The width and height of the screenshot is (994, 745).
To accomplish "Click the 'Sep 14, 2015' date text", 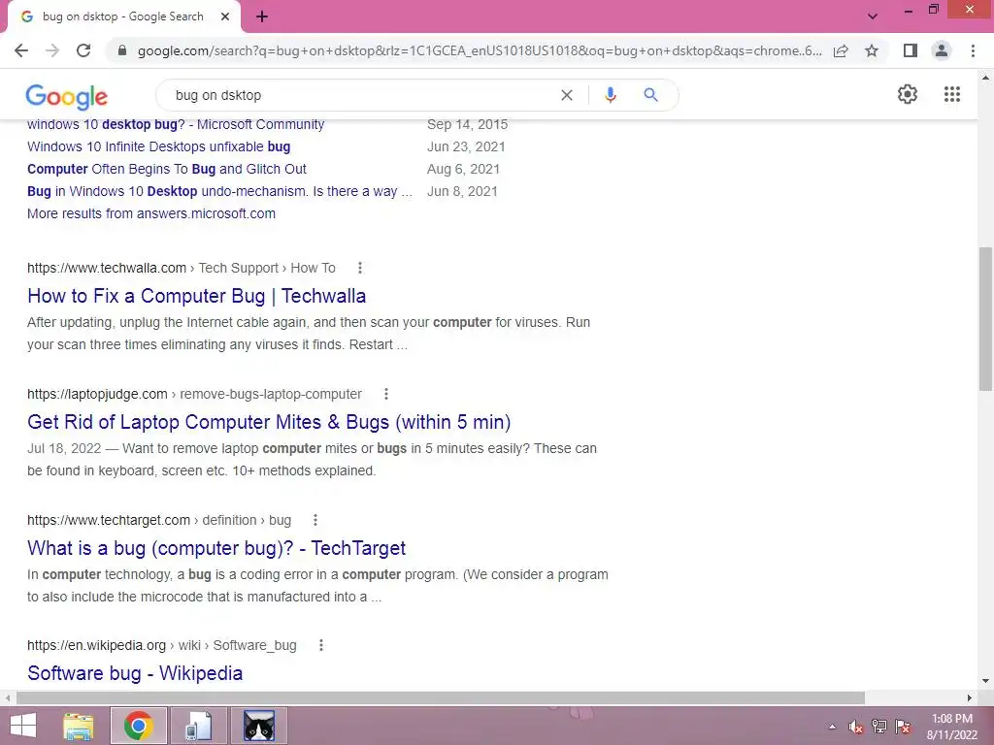I will coord(467,125).
